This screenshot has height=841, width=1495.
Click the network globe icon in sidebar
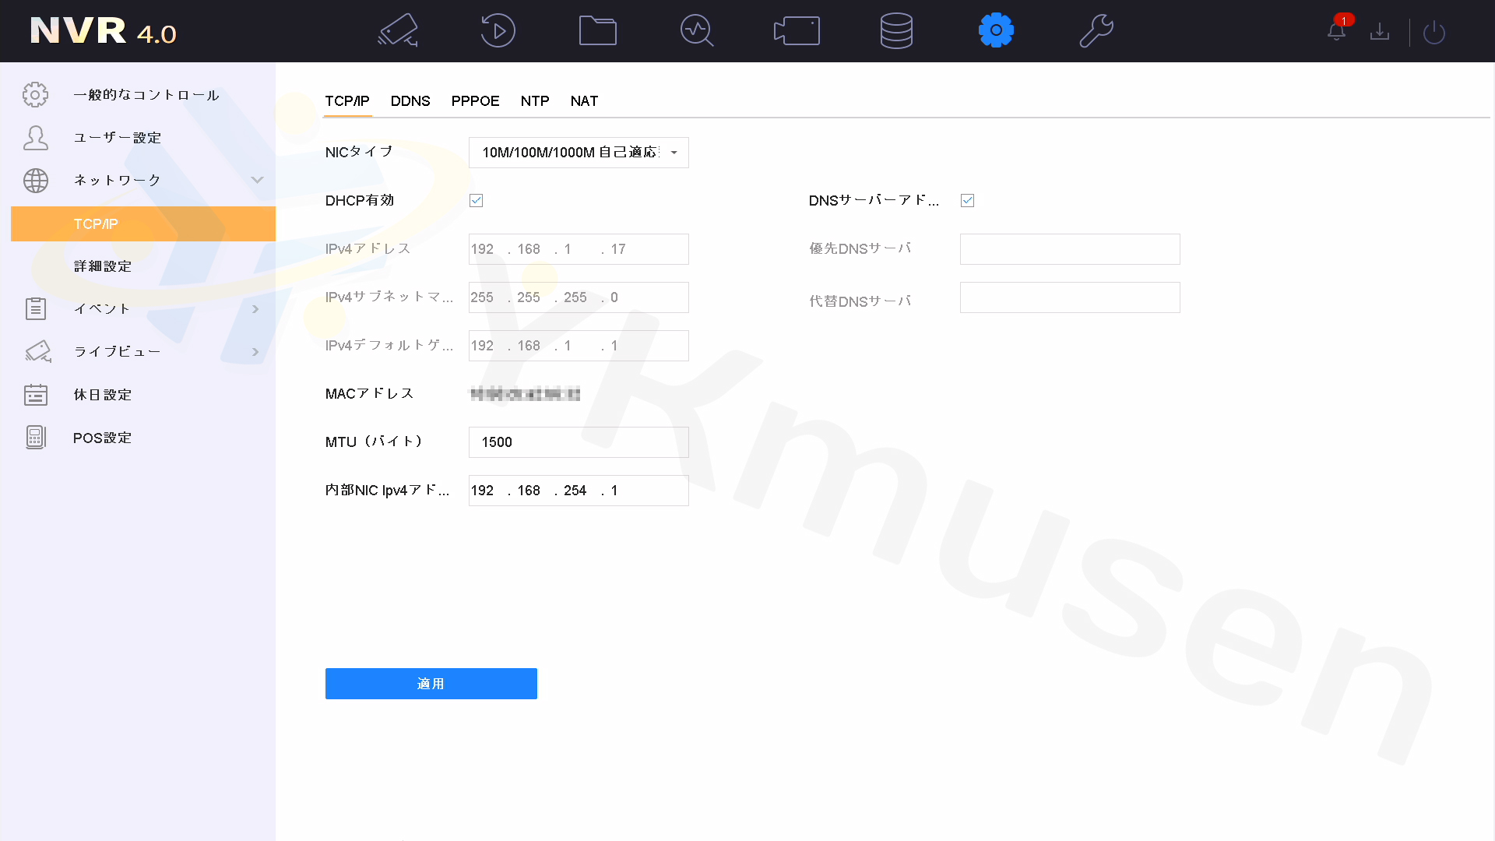point(35,181)
